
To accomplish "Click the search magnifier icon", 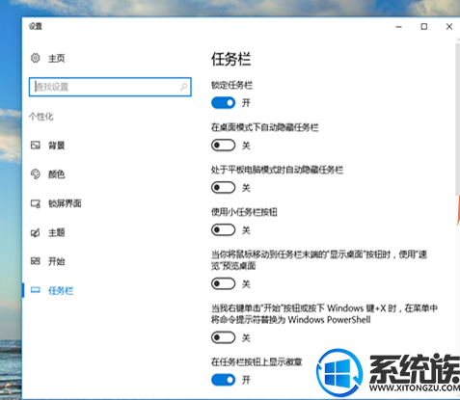I will point(184,87).
